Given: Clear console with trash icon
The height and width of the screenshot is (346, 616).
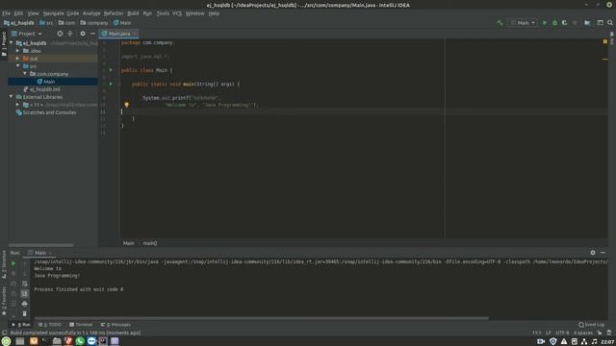Looking at the screenshot, I should pos(25,313).
